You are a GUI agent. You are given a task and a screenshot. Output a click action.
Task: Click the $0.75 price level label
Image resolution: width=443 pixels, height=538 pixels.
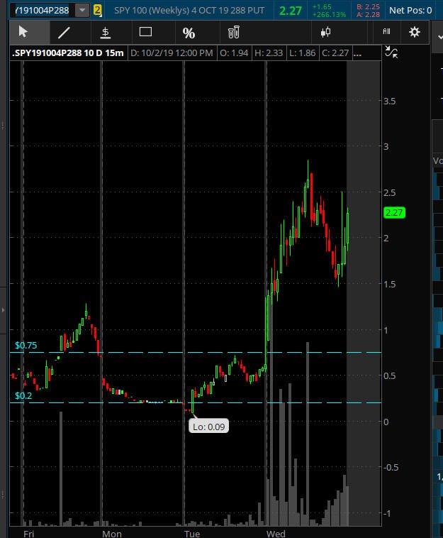click(26, 345)
